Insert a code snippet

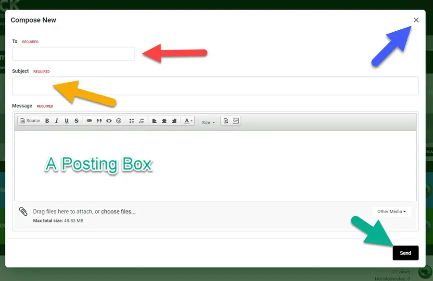pyautogui.click(x=109, y=121)
